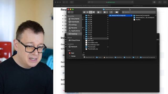Switch Finder to gallery view
This screenshot has width=168, height=94.
[94, 12]
